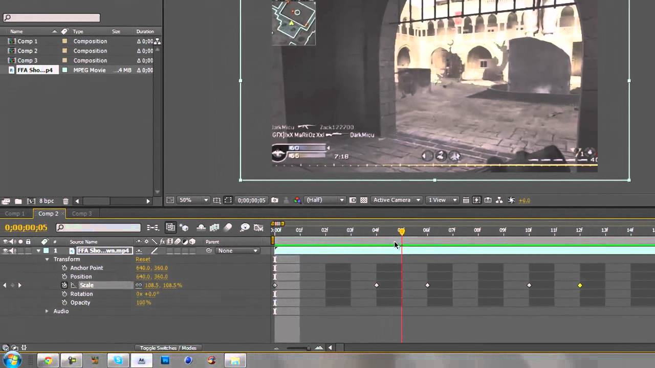This screenshot has height=368, width=655.
Task: Select the Scale keyframe at frame 06
Action: pyautogui.click(x=427, y=285)
